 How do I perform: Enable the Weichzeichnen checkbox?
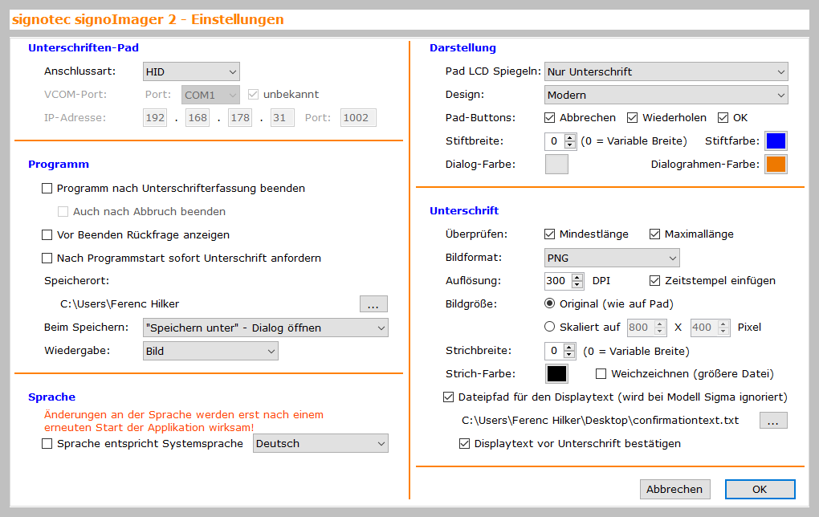[601, 374]
